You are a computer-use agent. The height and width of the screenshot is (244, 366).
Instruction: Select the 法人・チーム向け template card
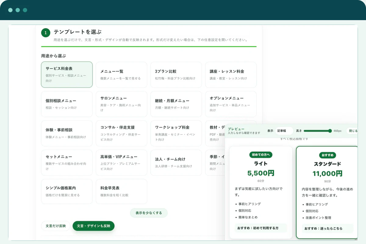(x=176, y=163)
